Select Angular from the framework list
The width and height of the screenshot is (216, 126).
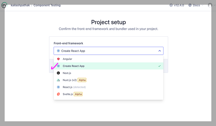(x=67, y=59)
